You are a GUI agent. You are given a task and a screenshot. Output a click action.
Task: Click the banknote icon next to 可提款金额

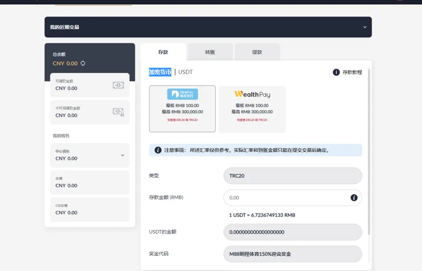tap(119, 85)
